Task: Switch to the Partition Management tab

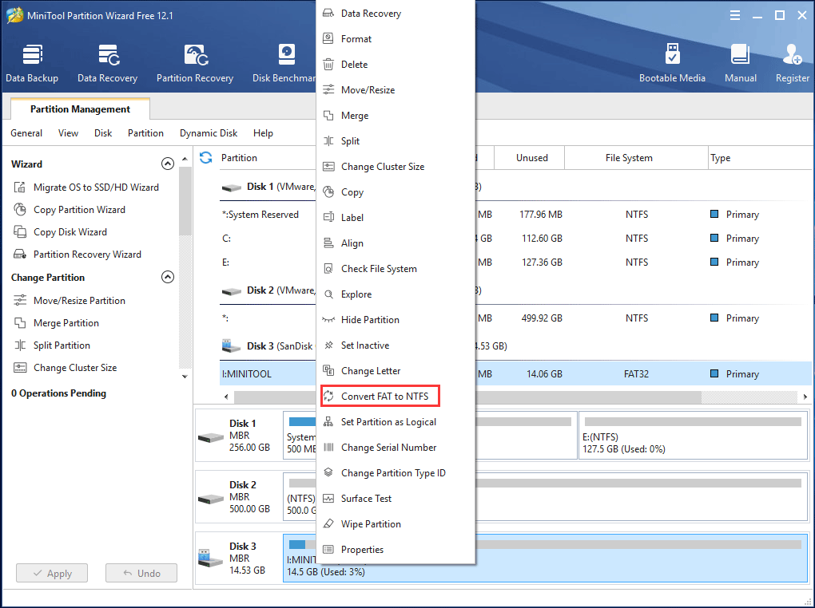Action: tap(80, 109)
